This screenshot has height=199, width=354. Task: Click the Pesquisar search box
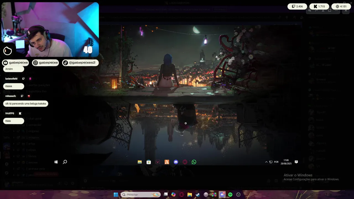pyautogui.click(x=141, y=195)
